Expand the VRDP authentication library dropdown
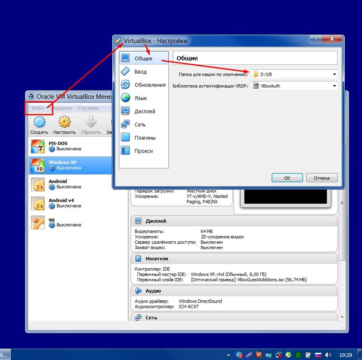 (x=334, y=86)
